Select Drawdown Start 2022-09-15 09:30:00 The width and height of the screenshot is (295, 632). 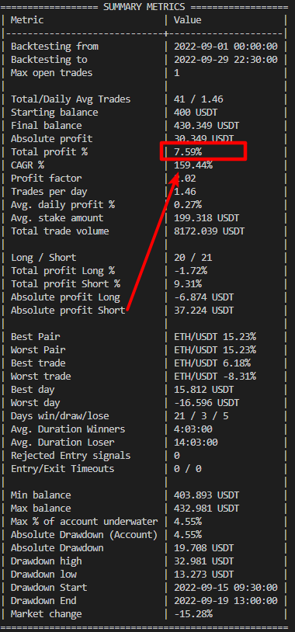[226, 588]
